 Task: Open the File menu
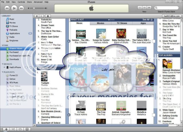[3, 2]
